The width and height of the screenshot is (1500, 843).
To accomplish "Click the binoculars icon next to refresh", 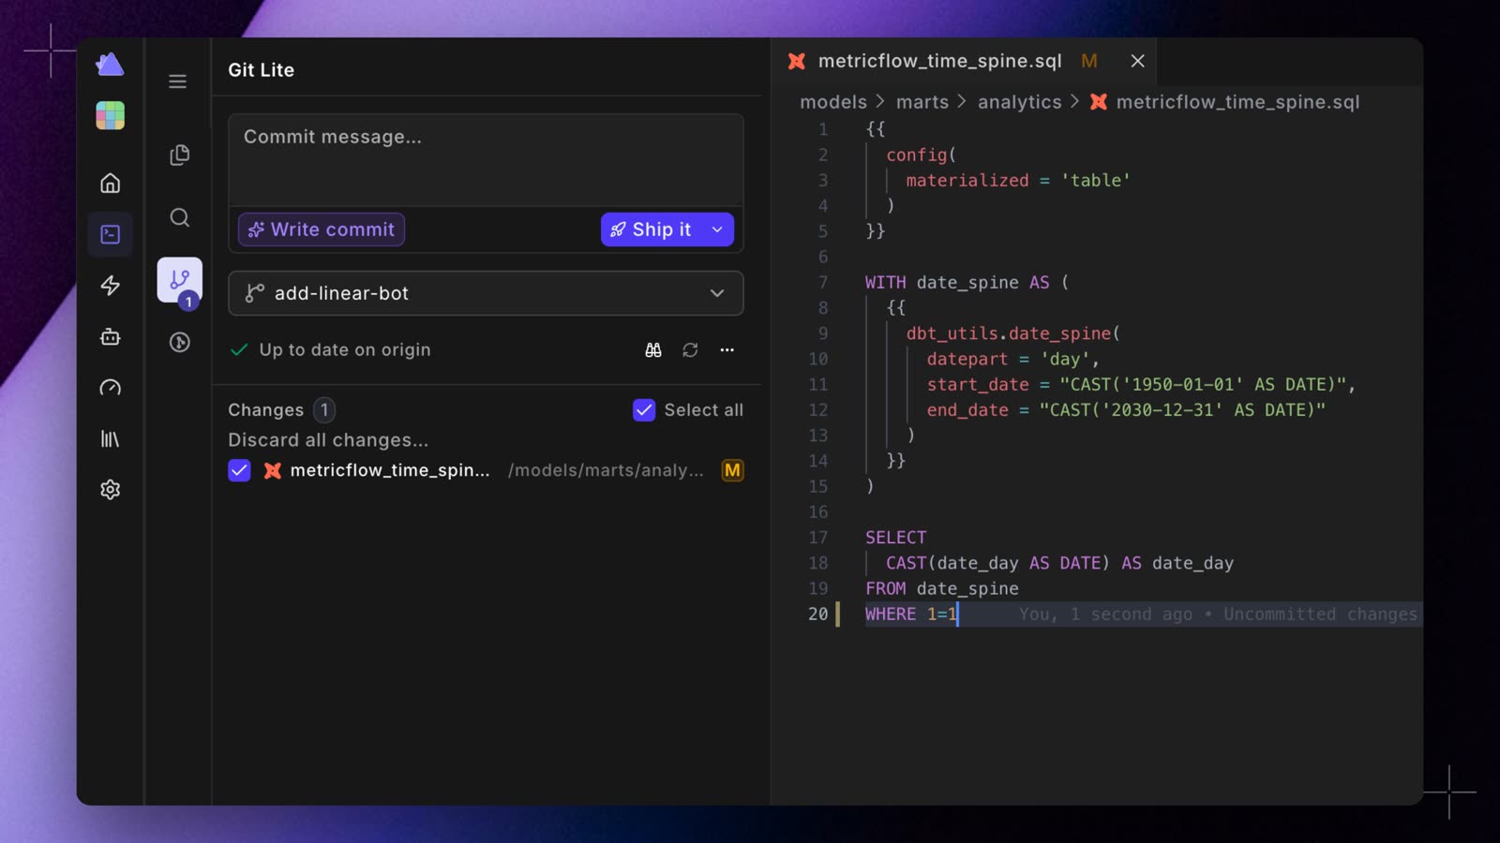I will pos(653,349).
